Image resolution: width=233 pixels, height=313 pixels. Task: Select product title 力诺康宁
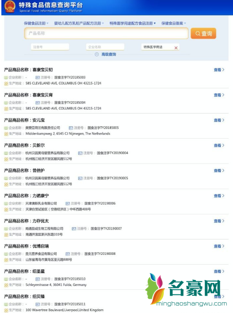[x=41, y=196]
